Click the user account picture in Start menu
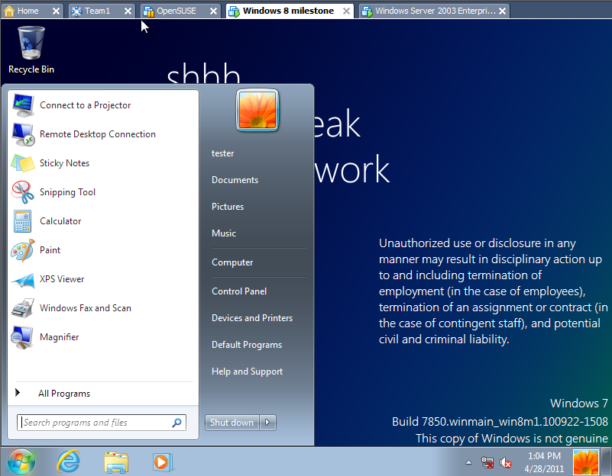This screenshot has width=612, height=476. coord(257,111)
